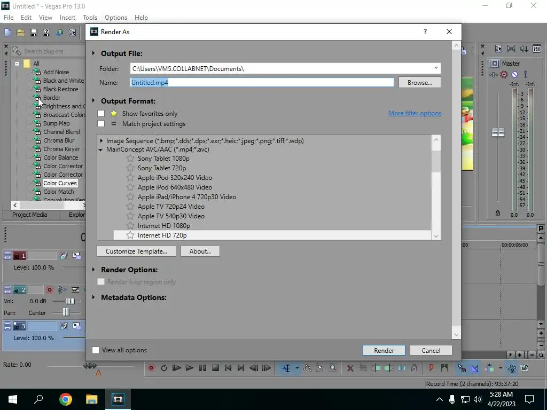The height and width of the screenshot is (410, 547).
Task: Select the Selection Edit tool
Action: (320, 368)
